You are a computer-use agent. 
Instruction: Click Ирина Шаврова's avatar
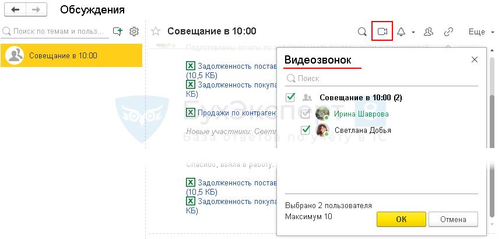(322, 114)
